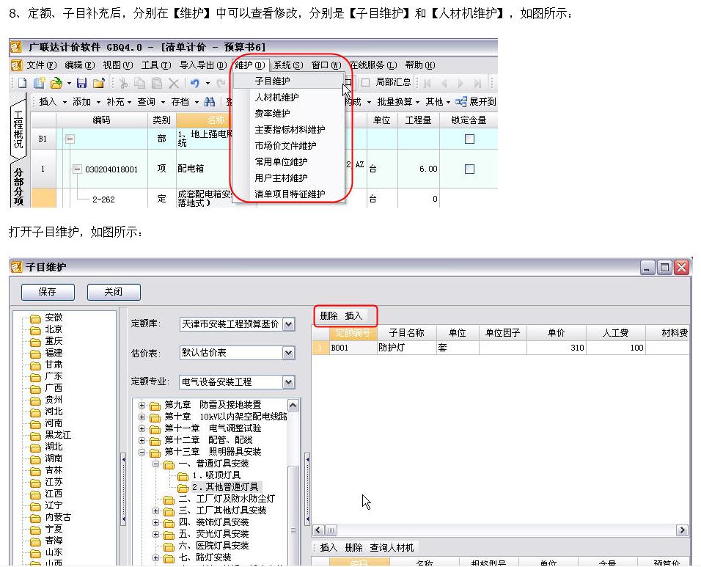701x567 pixels.
Task: Open the 文件(F) menu
Action: point(42,65)
